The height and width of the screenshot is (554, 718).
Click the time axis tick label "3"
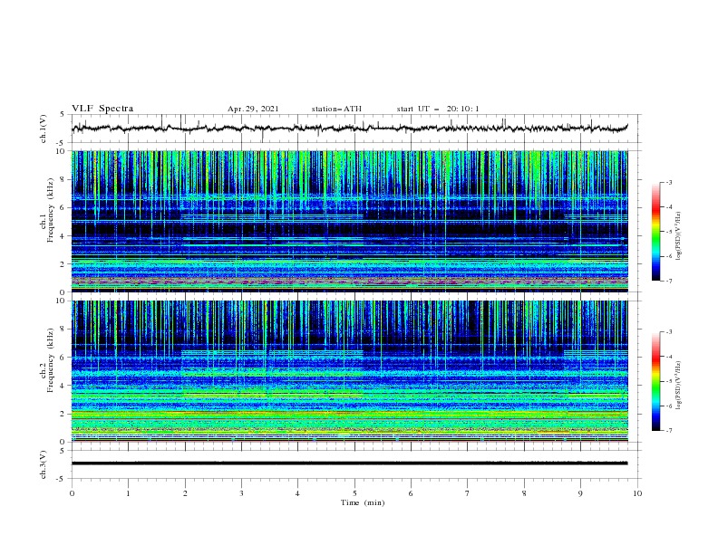(x=241, y=493)
